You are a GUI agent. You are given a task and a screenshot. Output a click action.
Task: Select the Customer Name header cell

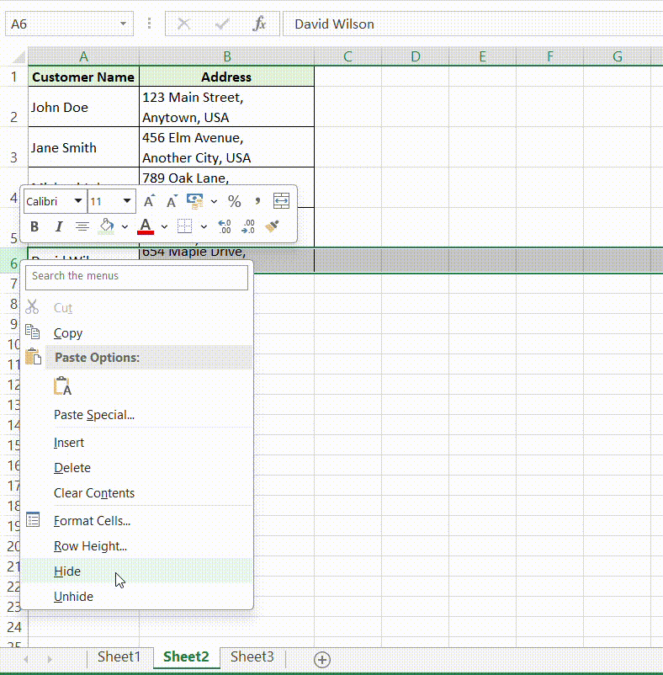[x=83, y=77]
